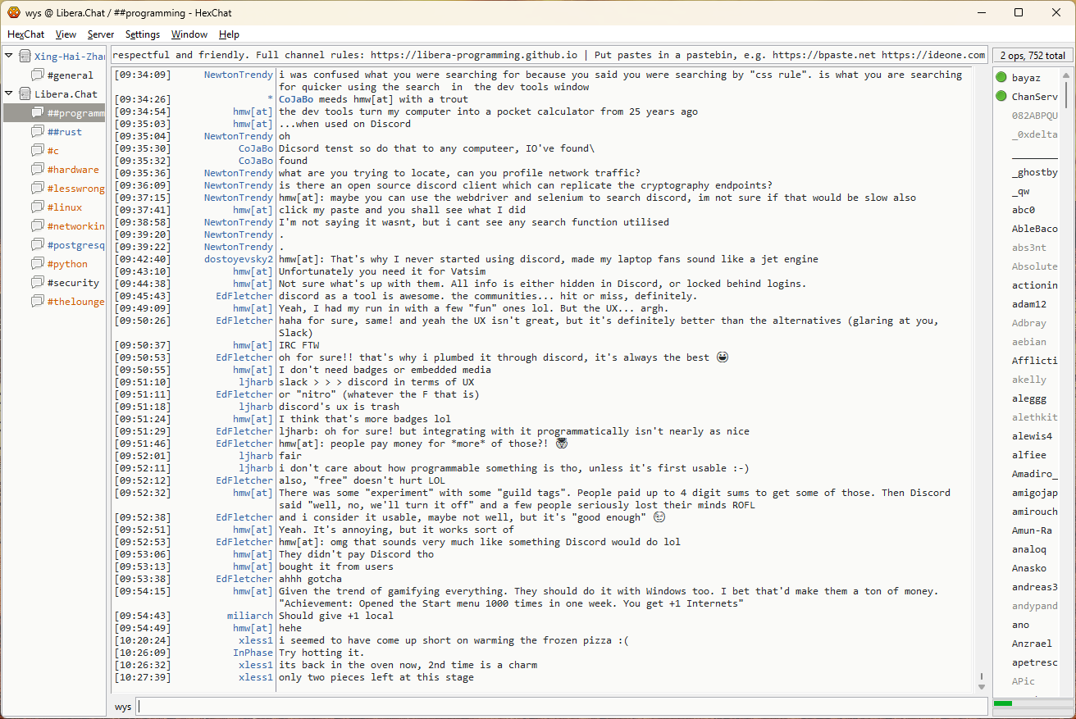The width and height of the screenshot is (1076, 719).
Task: Click the Xing-Hai-Zhan server icon
Action: [25, 57]
